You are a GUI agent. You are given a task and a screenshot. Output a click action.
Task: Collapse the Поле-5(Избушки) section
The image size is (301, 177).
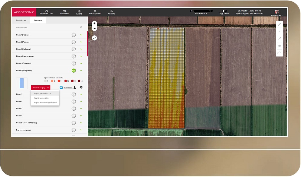(x=81, y=71)
